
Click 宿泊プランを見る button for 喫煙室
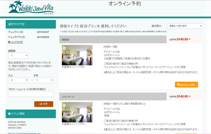tap(186, 84)
